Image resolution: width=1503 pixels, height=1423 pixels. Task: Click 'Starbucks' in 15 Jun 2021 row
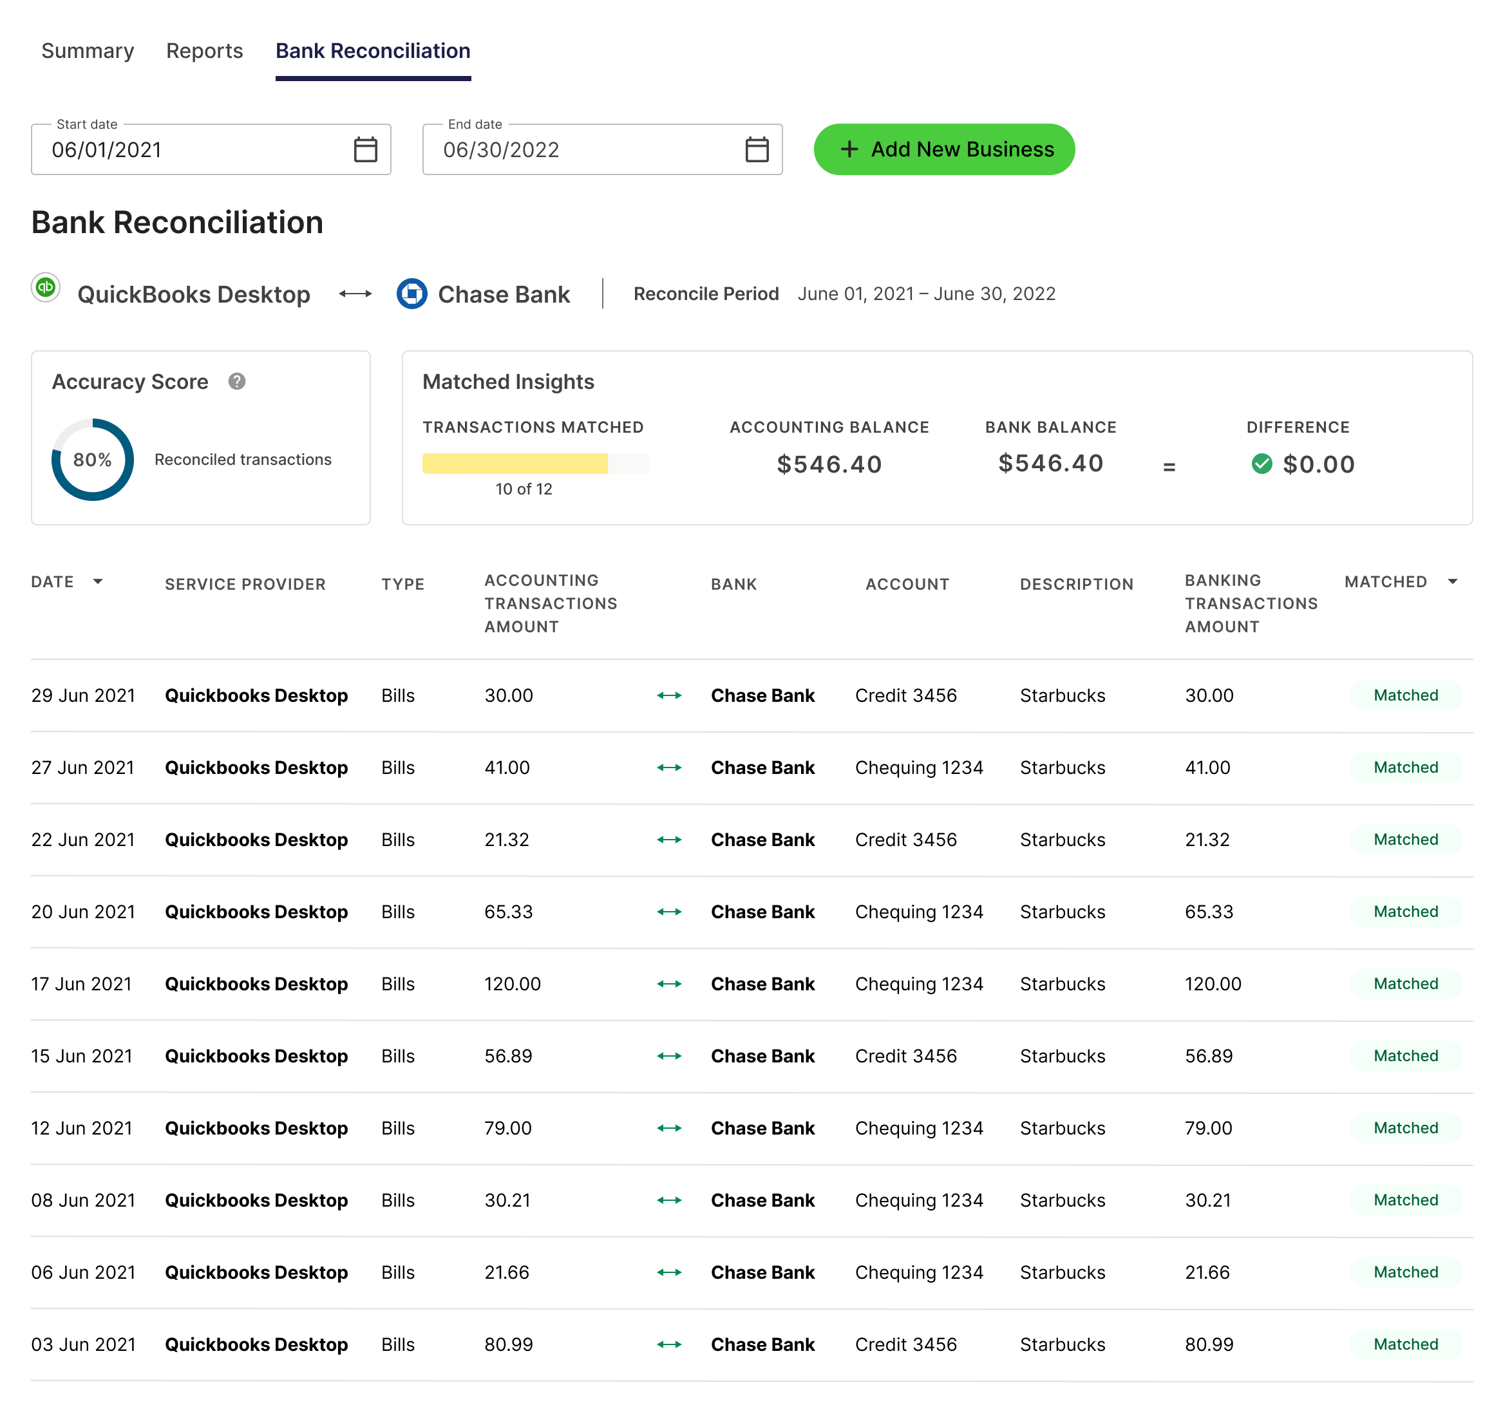click(x=1062, y=1056)
